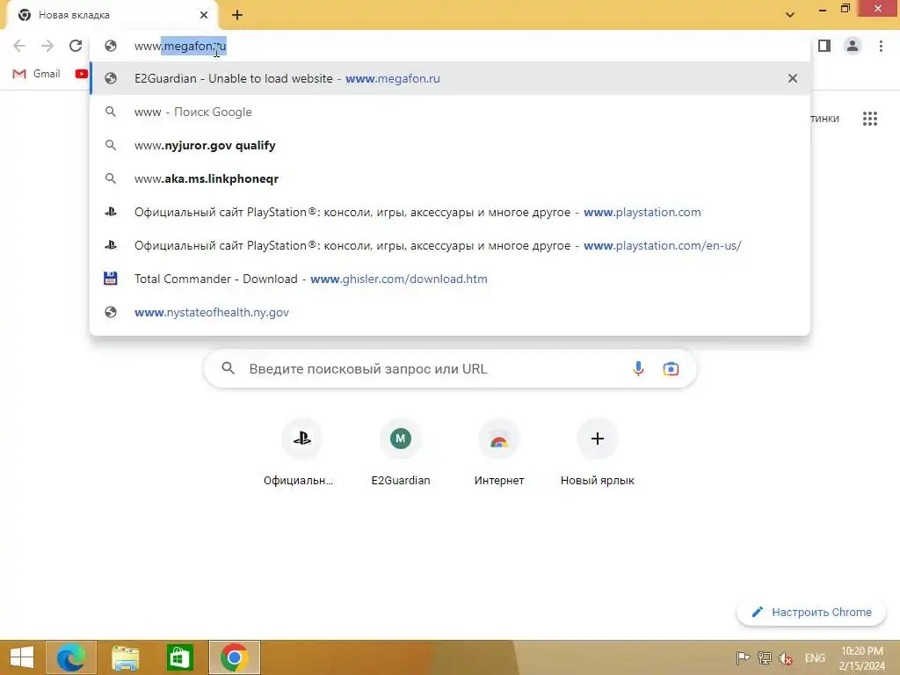Choose 'www - Поиск Google' suggestion

(x=450, y=112)
